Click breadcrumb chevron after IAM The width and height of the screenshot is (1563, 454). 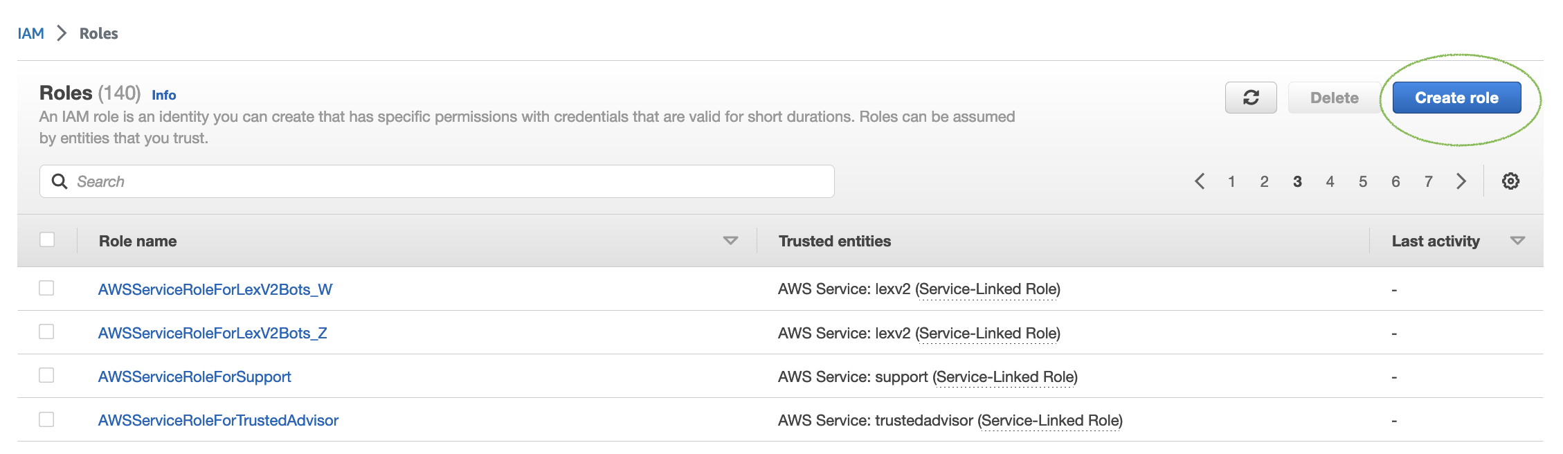pos(62,33)
